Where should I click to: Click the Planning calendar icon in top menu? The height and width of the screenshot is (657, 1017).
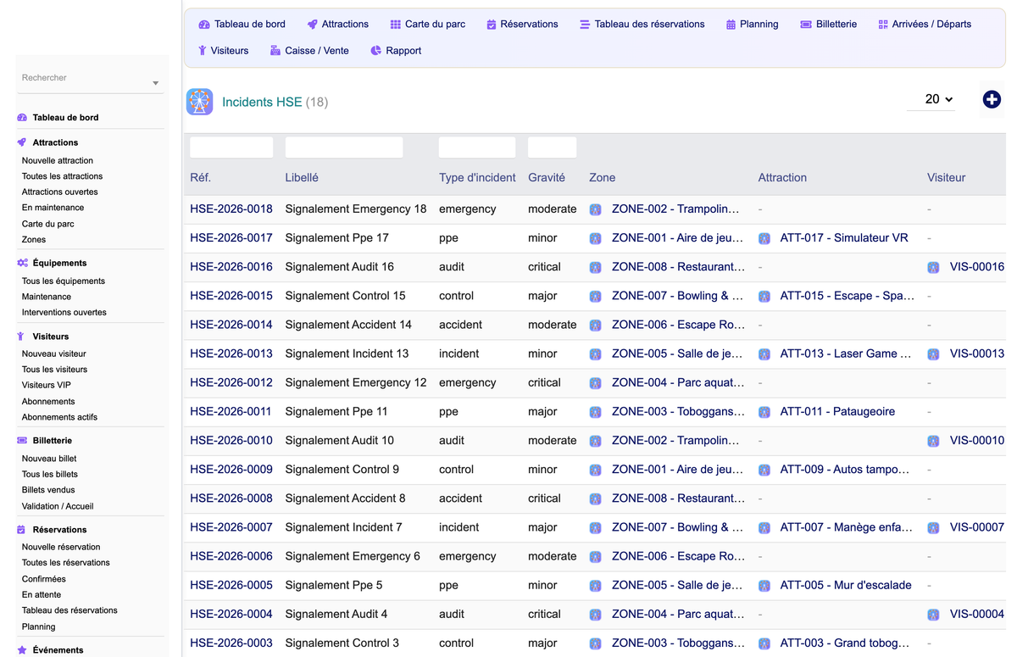[731, 25]
